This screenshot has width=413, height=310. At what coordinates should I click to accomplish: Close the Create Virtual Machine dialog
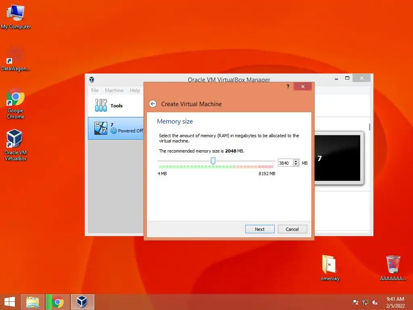pos(302,86)
